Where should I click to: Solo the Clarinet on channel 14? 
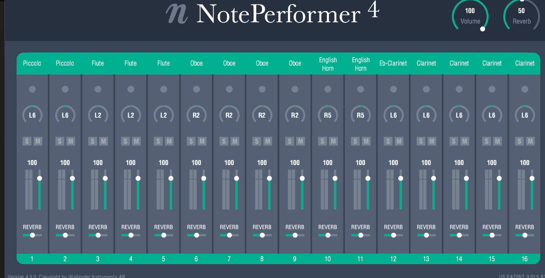pos(454,141)
